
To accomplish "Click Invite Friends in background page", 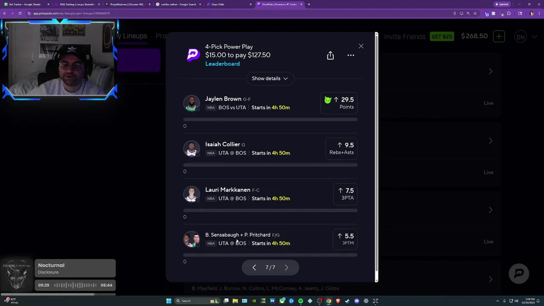I will (405, 37).
